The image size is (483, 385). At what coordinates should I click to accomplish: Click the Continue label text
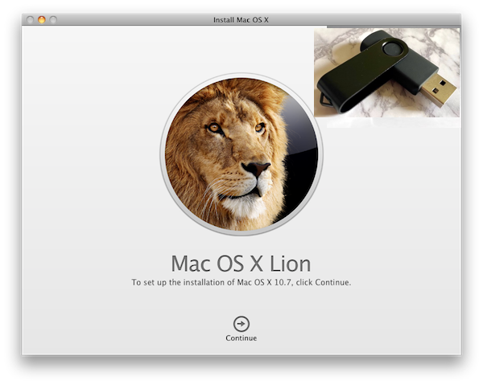242,338
